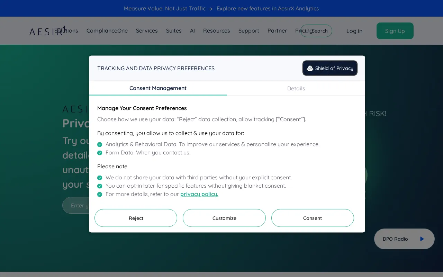Click the Shield of Privacy button
The height and width of the screenshot is (277, 443).
coord(330,68)
